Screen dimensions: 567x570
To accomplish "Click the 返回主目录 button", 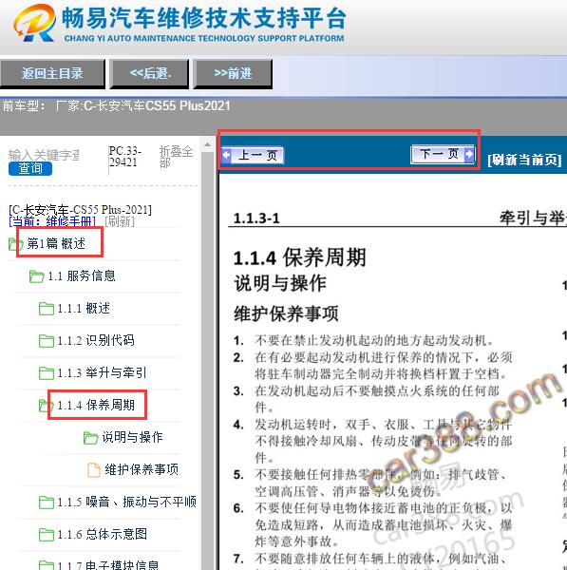I will [52, 74].
